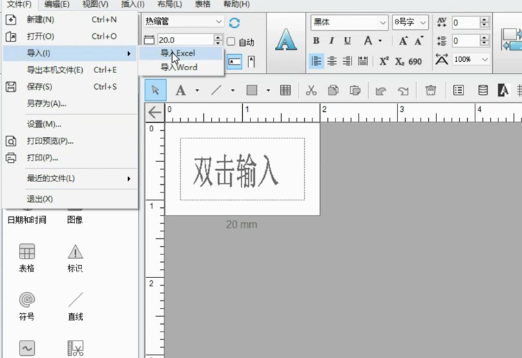Choose 导入Excel from the import submenu
522x358 pixels.
pyautogui.click(x=181, y=54)
